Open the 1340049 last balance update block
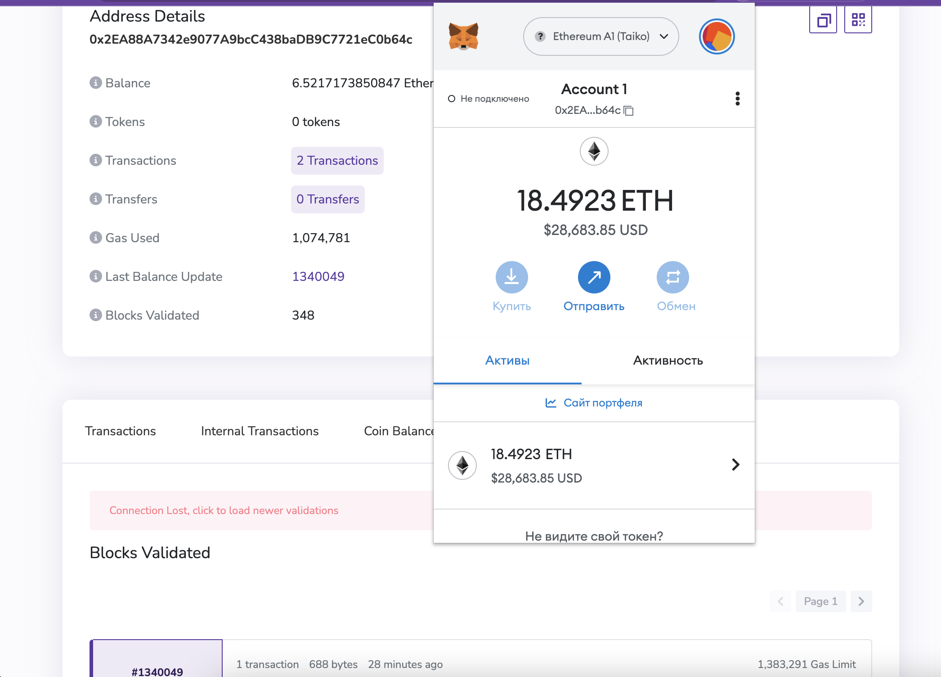This screenshot has height=677, width=941. (318, 276)
